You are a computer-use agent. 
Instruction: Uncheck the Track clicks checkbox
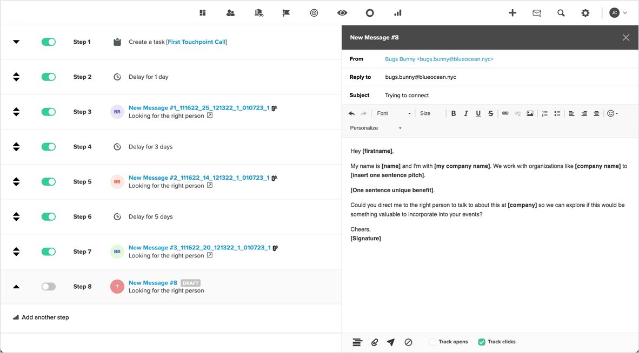(482, 342)
